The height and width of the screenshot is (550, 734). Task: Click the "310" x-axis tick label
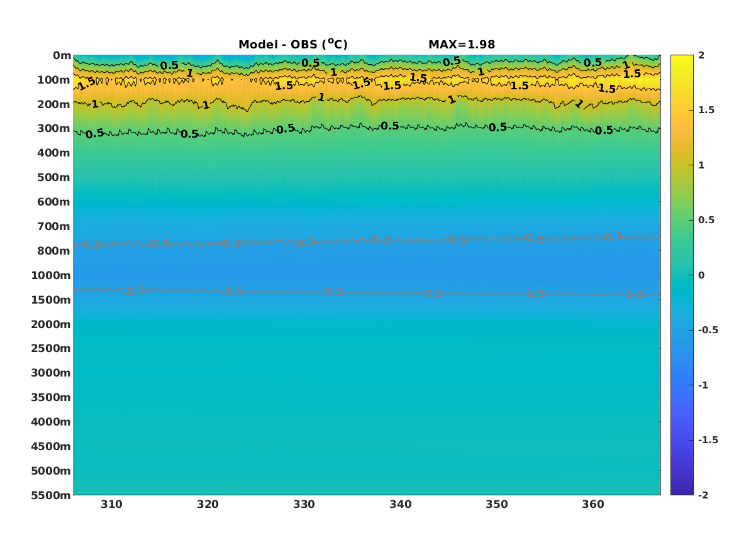[x=111, y=504]
